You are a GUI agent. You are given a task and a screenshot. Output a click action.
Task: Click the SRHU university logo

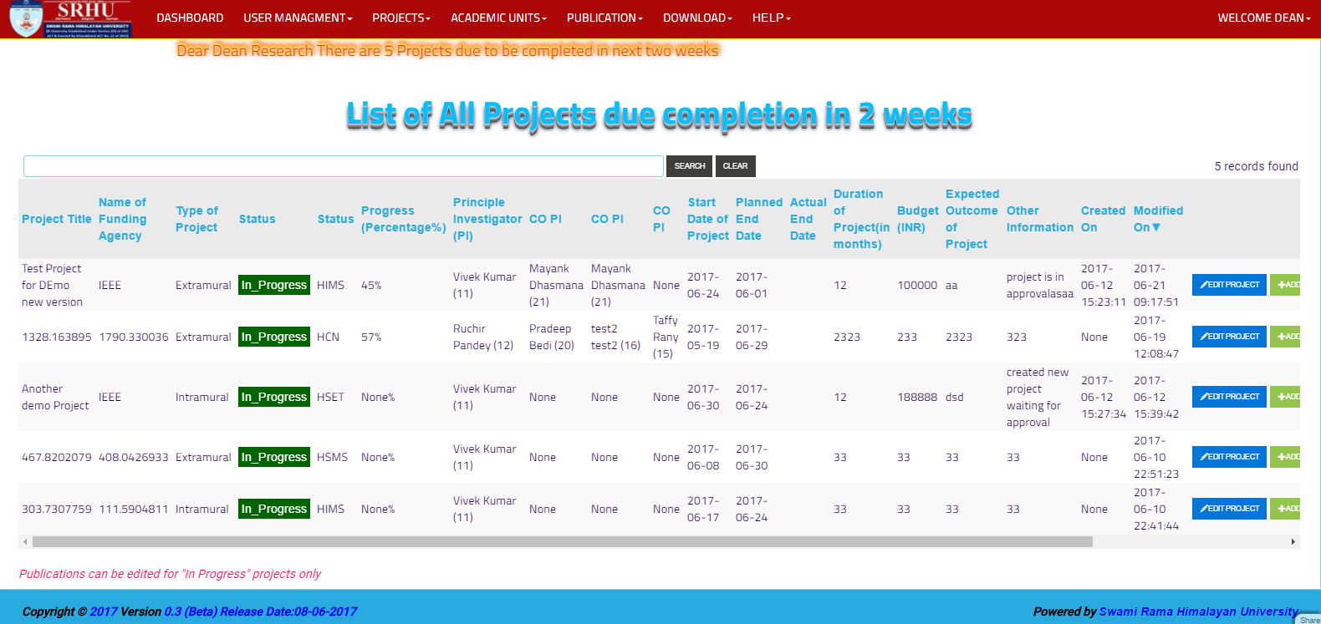pos(71,19)
